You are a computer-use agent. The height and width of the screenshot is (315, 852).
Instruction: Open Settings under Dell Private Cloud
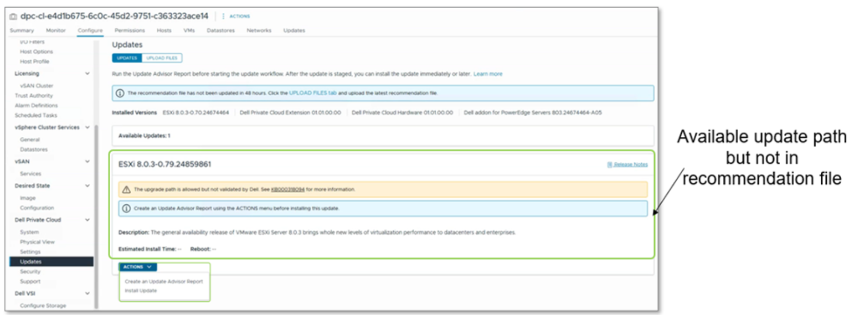click(x=30, y=252)
